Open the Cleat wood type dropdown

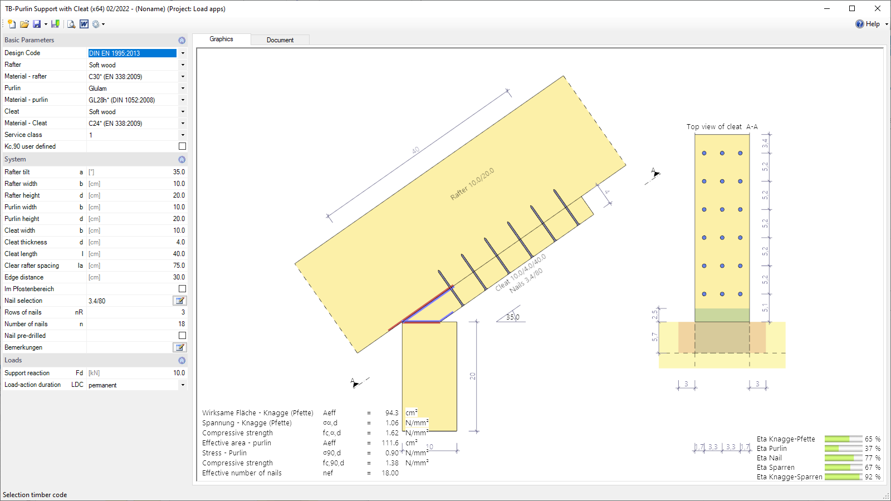tap(183, 112)
